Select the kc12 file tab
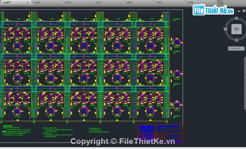Screen dimensions: 246x149 click(99, 2)
